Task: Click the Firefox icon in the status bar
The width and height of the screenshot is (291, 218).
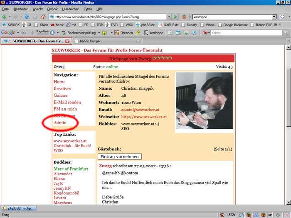Action: tap(263, 215)
